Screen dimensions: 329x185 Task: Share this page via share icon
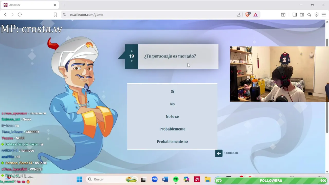pos(239,15)
